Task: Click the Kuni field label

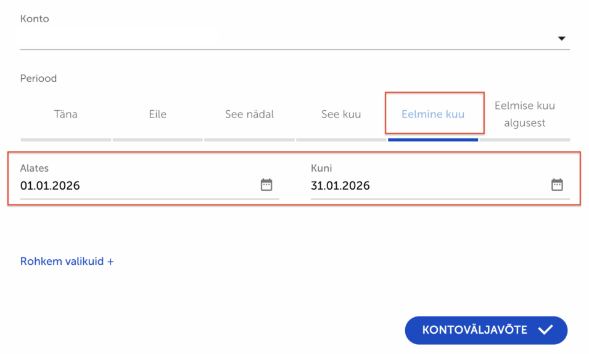Action: pos(321,168)
